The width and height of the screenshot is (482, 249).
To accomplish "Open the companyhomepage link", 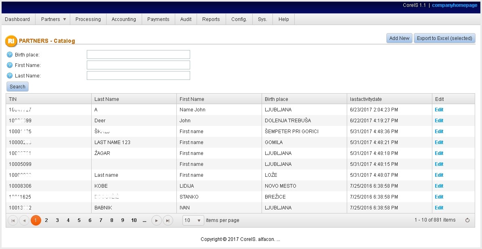I will tap(455, 5).
